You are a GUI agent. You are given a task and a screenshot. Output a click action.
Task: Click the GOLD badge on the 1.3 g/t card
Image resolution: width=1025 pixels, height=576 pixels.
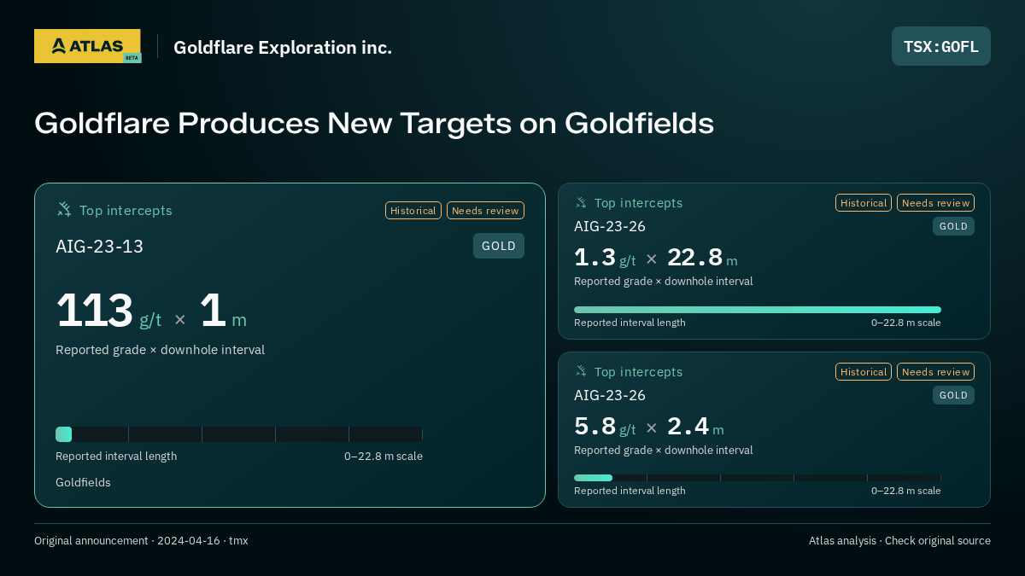[x=953, y=226]
